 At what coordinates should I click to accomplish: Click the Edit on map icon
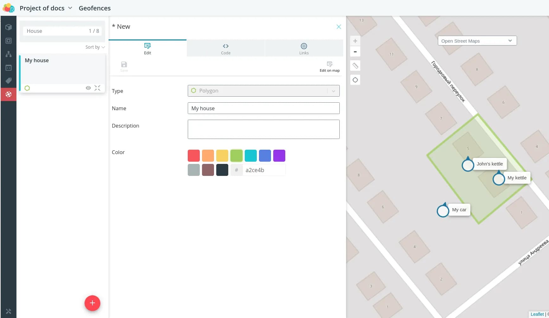point(330,64)
